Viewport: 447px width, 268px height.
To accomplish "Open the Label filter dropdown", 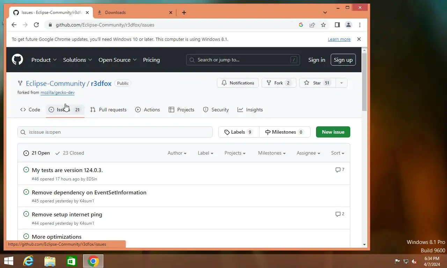I will pos(205,153).
